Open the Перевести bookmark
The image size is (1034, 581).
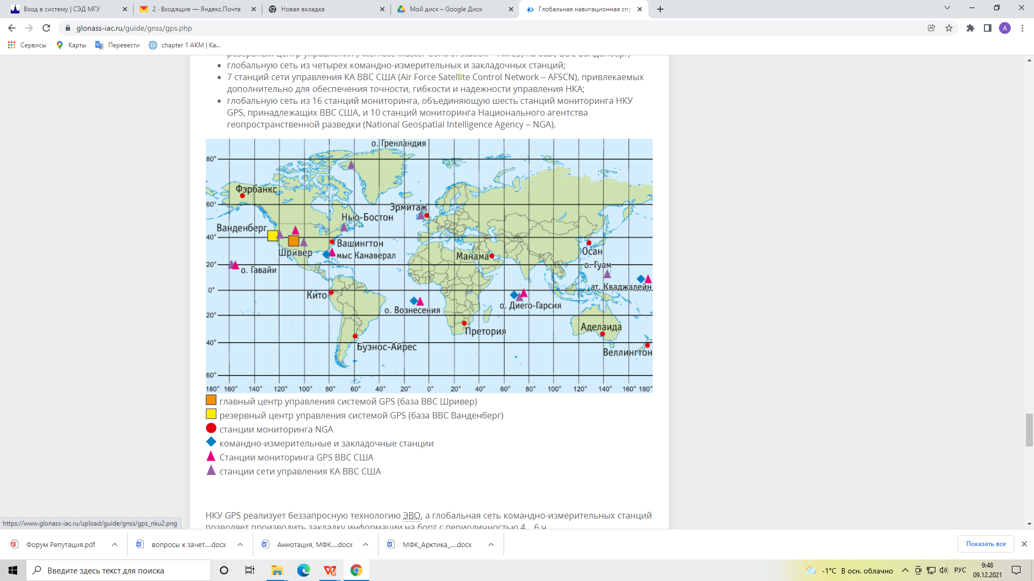point(117,45)
